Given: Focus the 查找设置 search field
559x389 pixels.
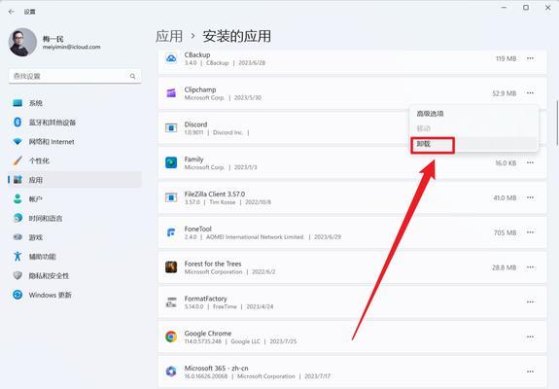Looking at the screenshot, I should [75, 76].
